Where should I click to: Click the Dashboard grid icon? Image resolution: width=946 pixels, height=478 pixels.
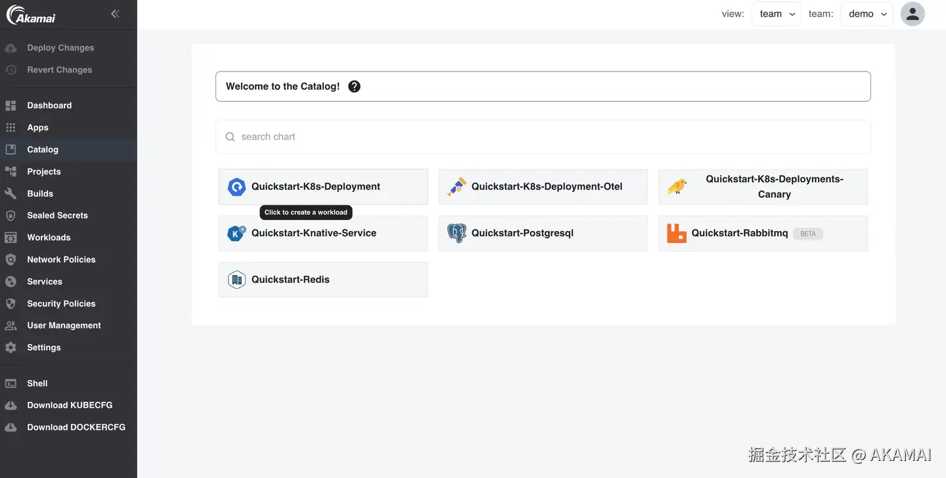11,106
